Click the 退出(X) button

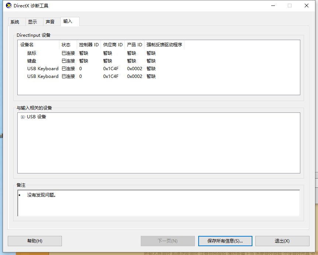[x=282, y=241]
